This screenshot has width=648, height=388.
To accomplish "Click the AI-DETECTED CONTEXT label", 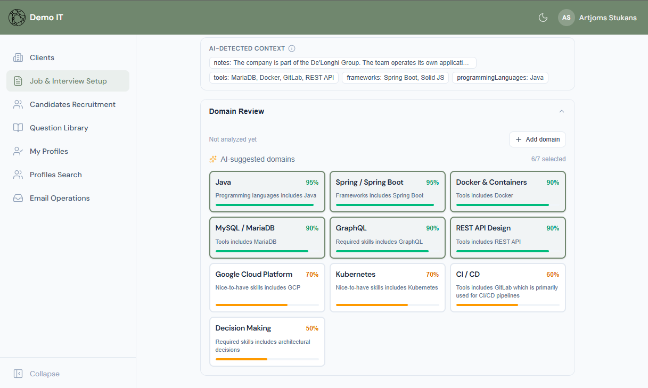I will pos(247,48).
